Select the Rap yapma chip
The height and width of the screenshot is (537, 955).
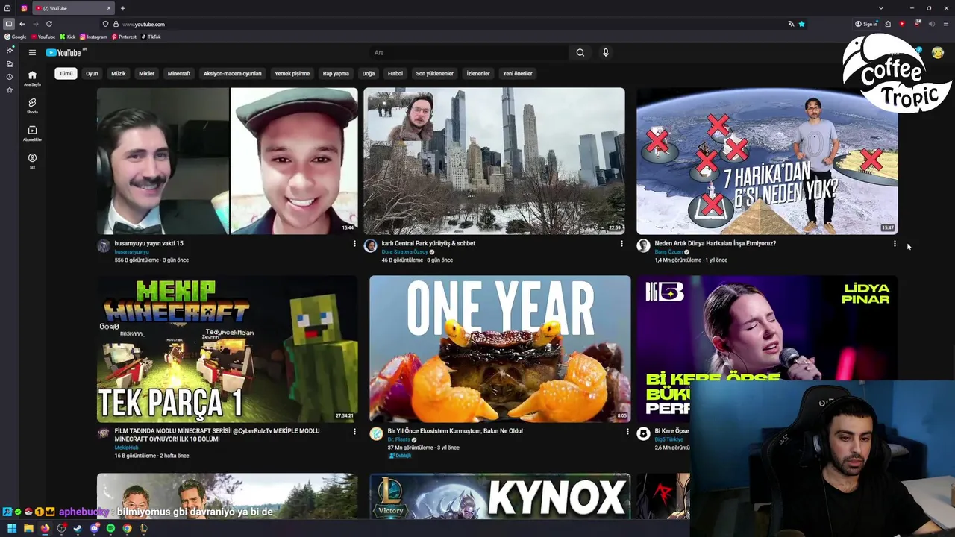pos(336,73)
